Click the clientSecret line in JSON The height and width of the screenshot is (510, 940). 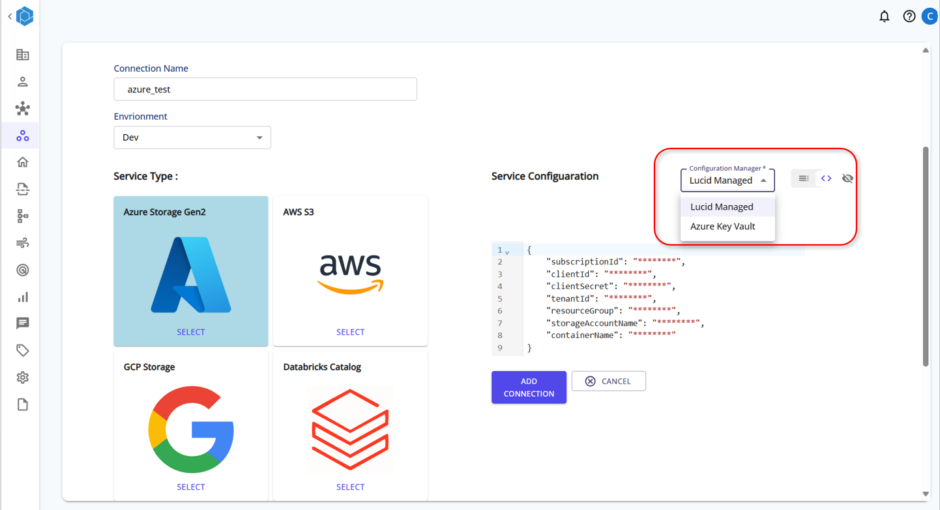(611, 286)
